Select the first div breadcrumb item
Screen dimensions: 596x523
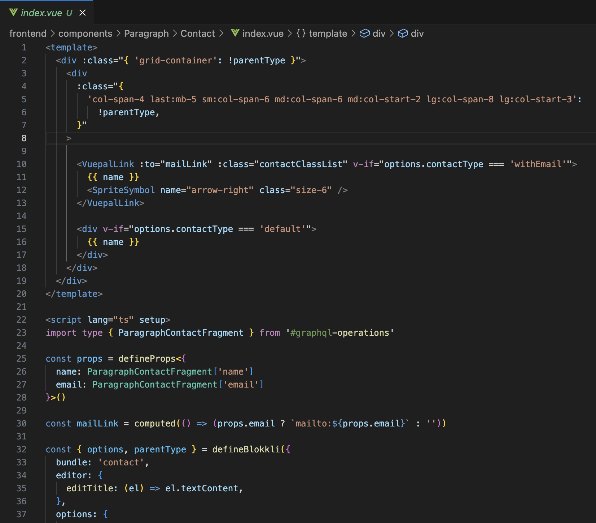pyautogui.click(x=379, y=33)
